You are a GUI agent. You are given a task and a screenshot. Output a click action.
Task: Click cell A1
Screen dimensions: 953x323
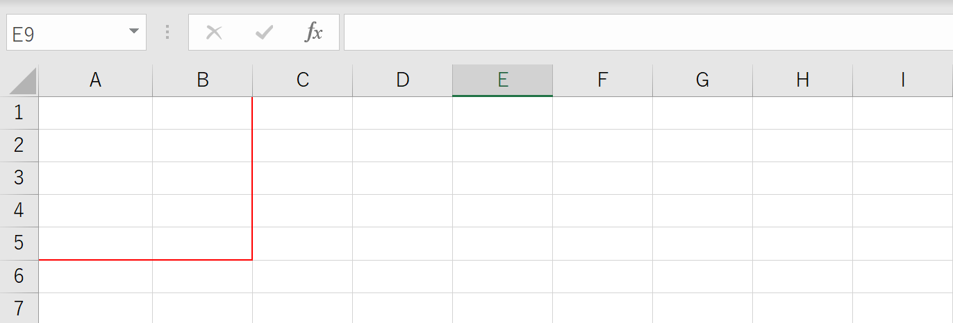tap(96, 113)
